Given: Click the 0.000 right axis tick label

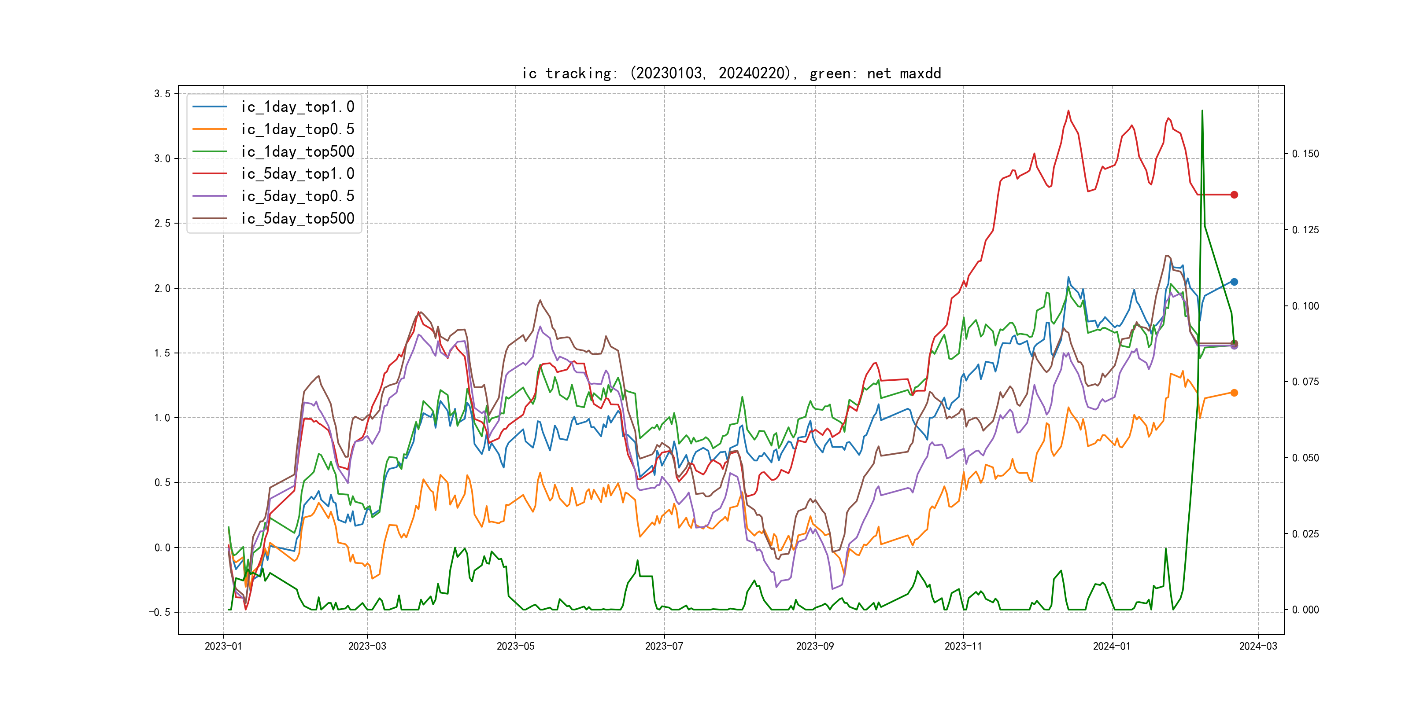Looking at the screenshot, I should click(1305, 610).
